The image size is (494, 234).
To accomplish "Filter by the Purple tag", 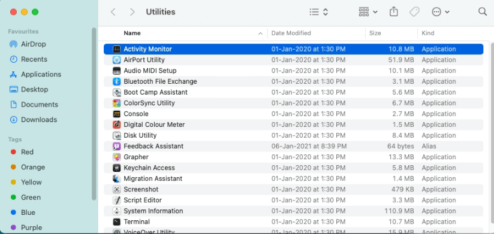I will [26, 227].
